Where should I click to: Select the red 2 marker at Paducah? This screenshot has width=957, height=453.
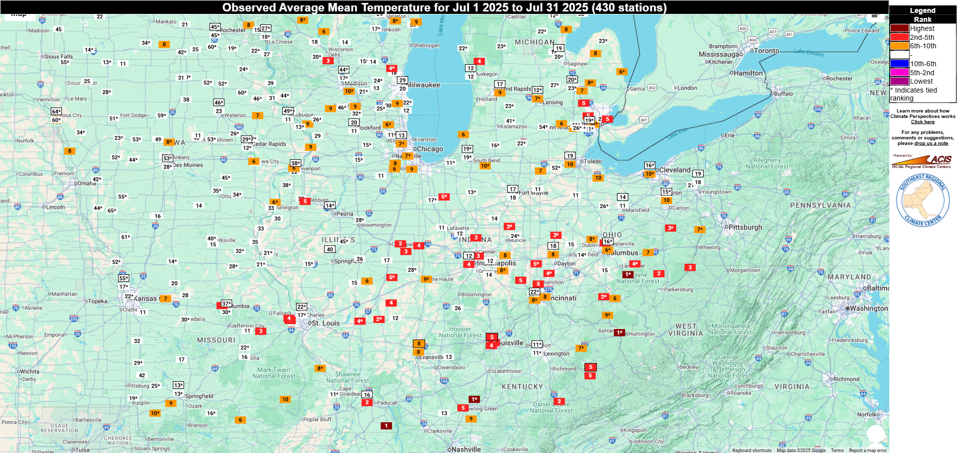[x=367, y=402]
